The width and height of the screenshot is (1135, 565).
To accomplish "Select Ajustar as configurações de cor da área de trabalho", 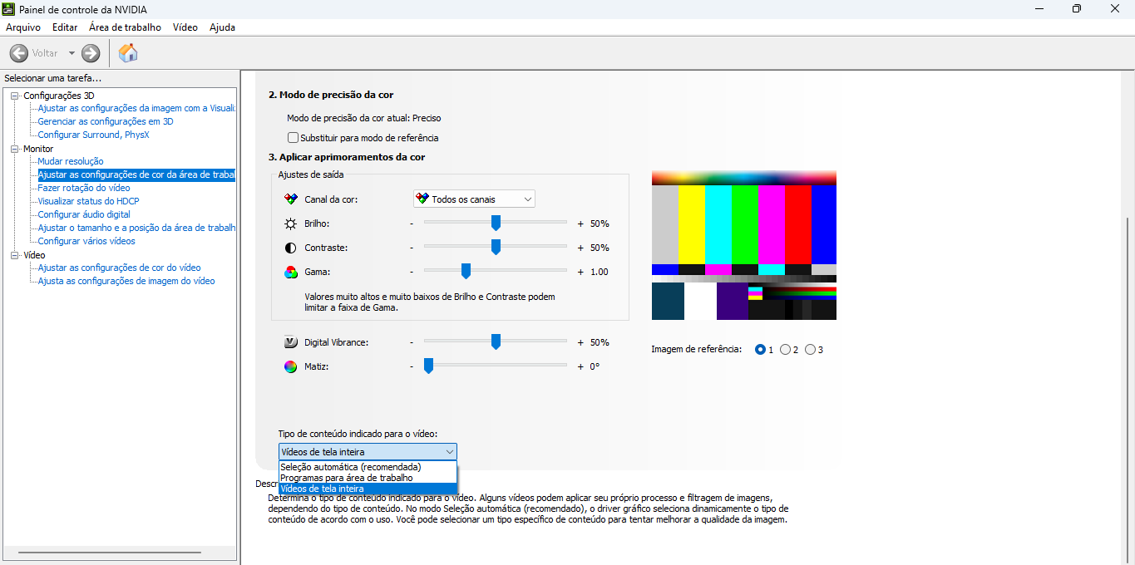I will (136, 174).
